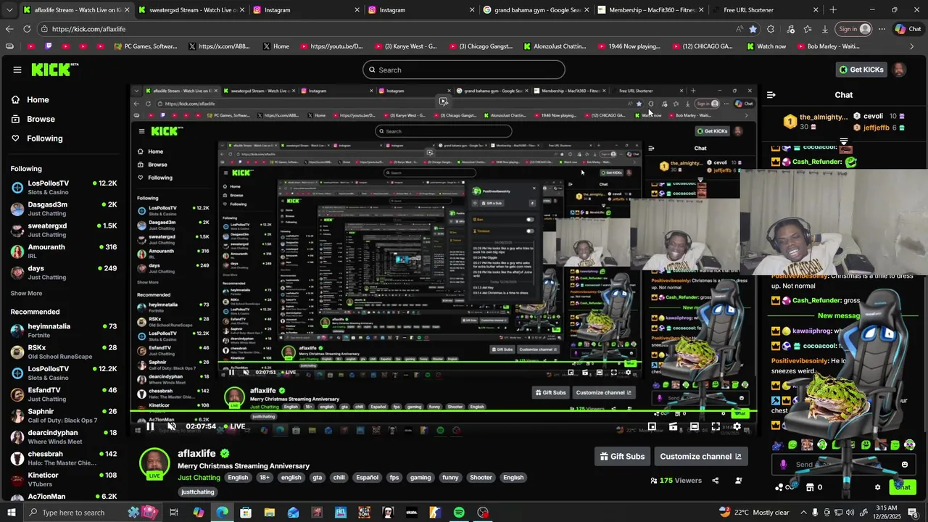The height and width of the screenshot is (522, 928).
Task: Open heyimnatalia recommended channel
Action: tap(64, 331)
